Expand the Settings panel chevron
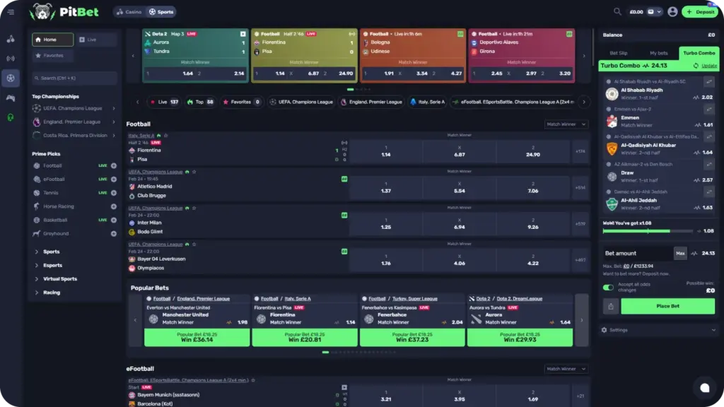The width and height of the screenshot is (724, 407). coord(713,330)
